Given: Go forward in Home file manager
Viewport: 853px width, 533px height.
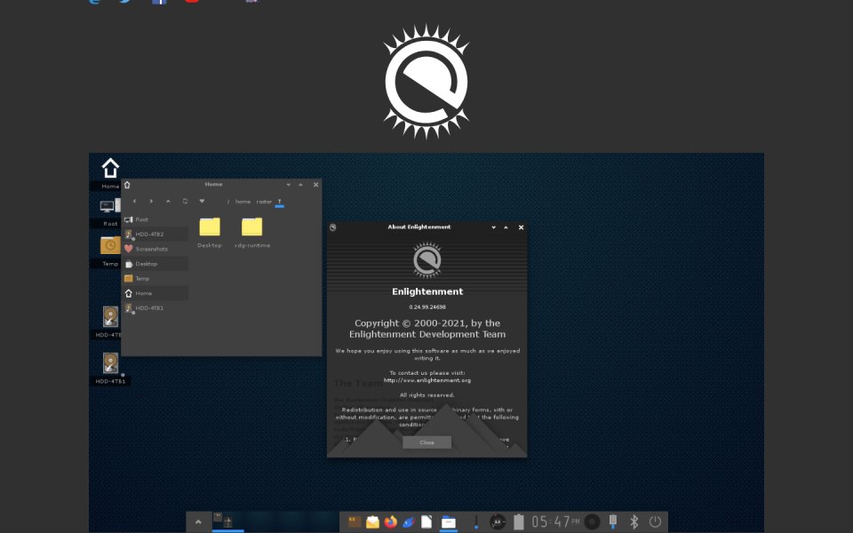Looking at the screenshot, I should click(x=151, y=202).
